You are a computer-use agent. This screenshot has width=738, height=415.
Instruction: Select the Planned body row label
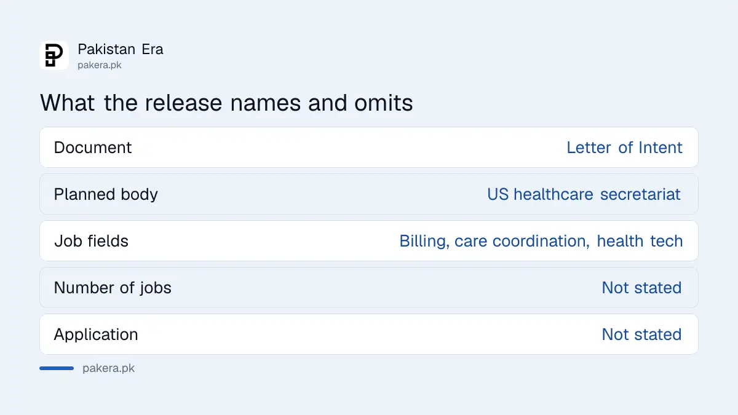point(106,194)
